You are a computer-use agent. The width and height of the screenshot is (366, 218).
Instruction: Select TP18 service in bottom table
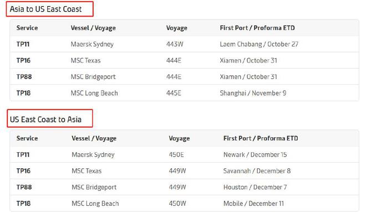coord(23,203)
